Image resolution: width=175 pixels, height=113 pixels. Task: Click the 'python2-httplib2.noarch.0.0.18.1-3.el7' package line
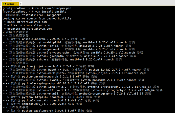click(x=52, y=97)
